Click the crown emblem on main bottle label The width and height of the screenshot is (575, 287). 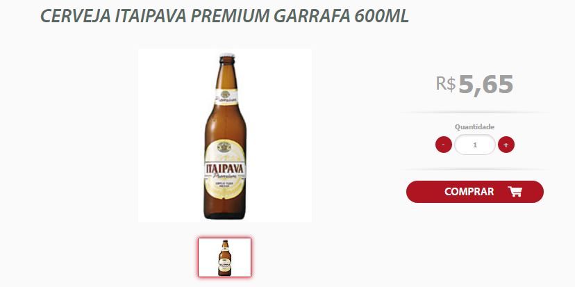tap(224, 147)
